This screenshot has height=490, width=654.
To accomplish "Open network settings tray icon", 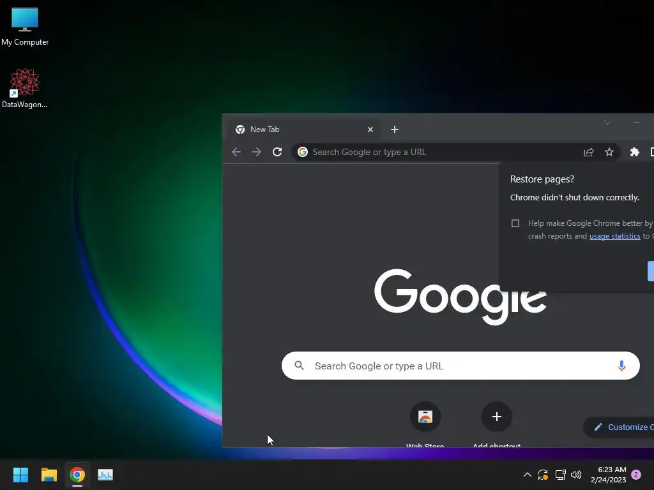I will [560, 475].
